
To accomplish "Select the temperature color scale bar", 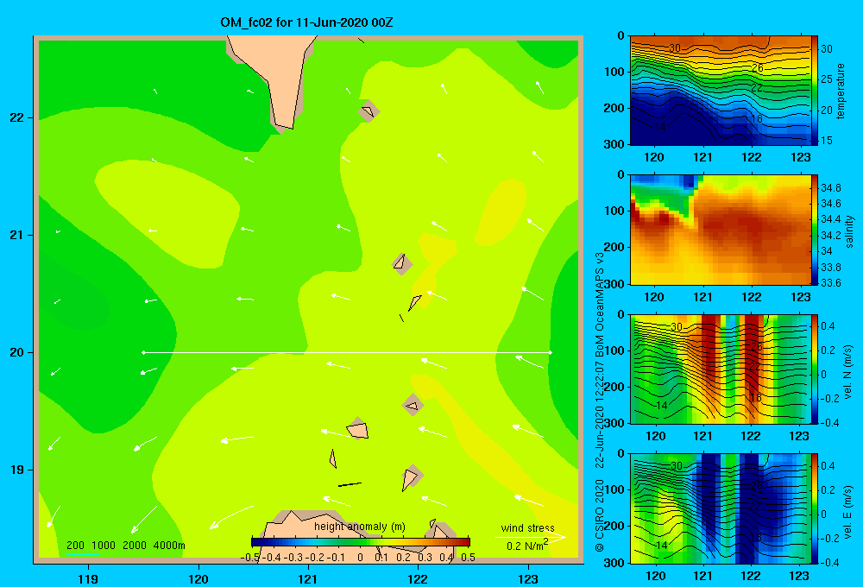I will [x=815, y=91].
